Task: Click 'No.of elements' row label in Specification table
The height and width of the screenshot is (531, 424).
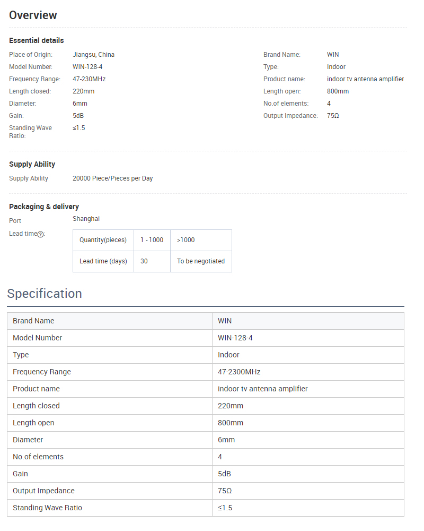Action: click(x=38, y=457)
